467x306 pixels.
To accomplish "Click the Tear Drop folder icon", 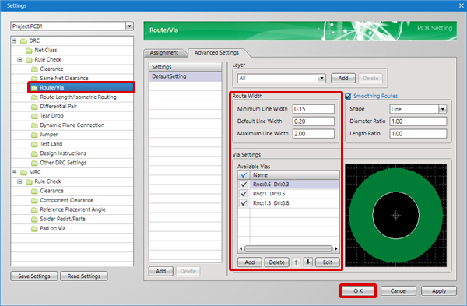I will coord(34,116).
